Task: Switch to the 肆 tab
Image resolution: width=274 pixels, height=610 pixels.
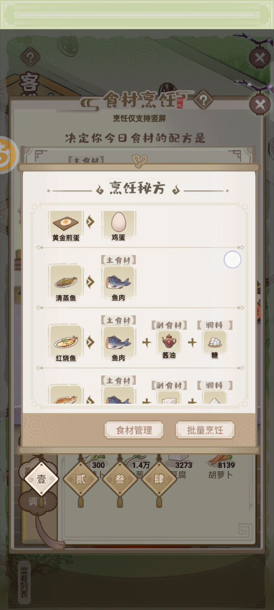Action: 159,479
